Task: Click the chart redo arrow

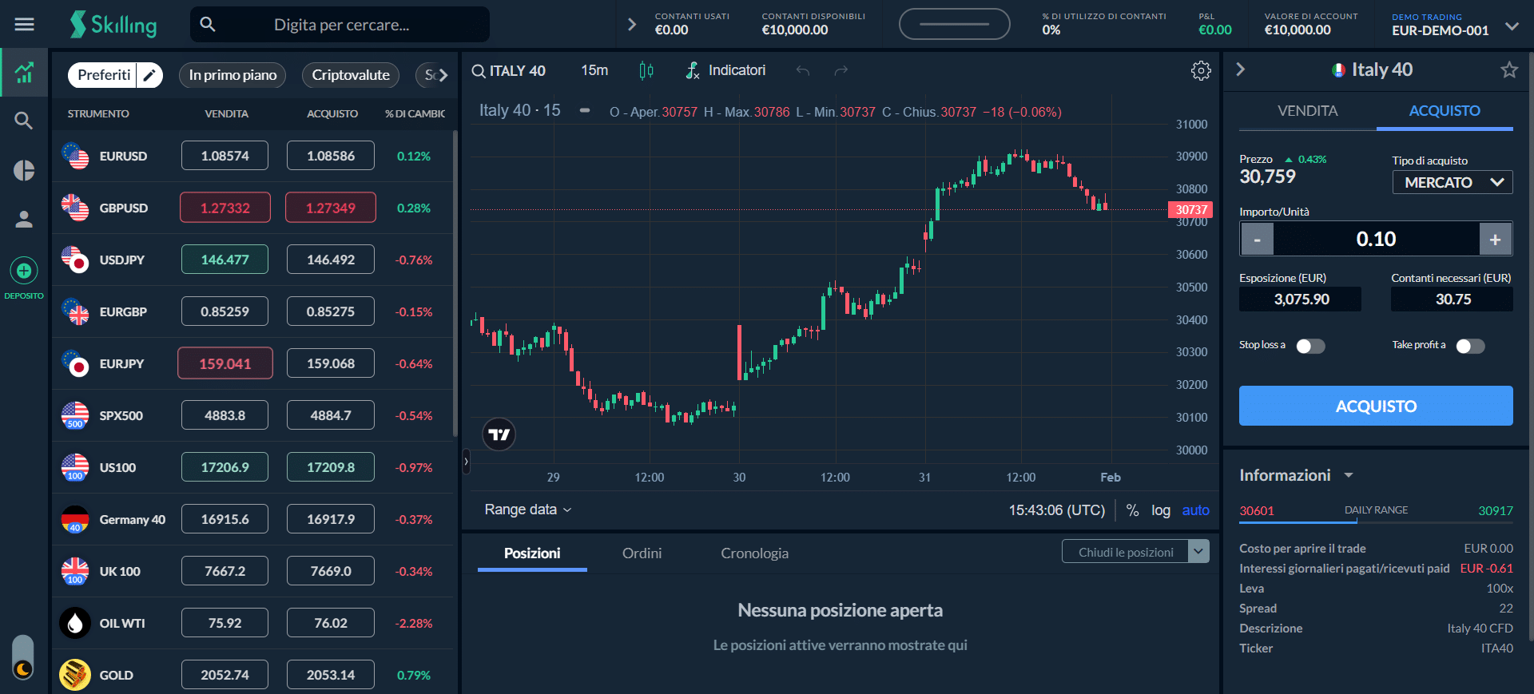Action: click(841, 71)
